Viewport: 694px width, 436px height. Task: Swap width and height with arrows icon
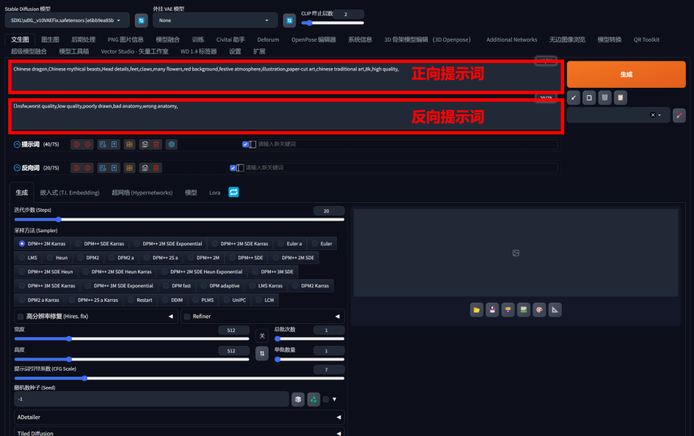(262, 353)
